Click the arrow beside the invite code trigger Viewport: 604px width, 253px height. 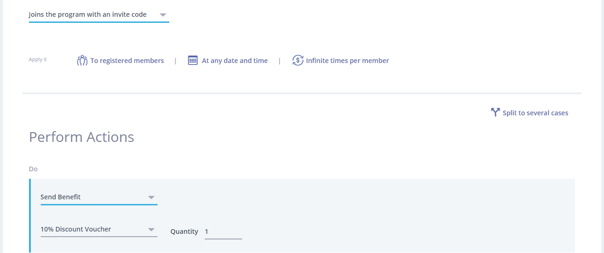pyautogui.click(x=163, y=15)
